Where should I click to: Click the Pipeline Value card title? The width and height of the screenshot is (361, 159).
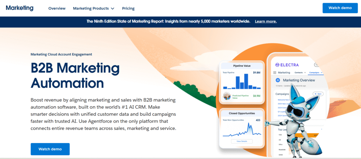[242, 66]
